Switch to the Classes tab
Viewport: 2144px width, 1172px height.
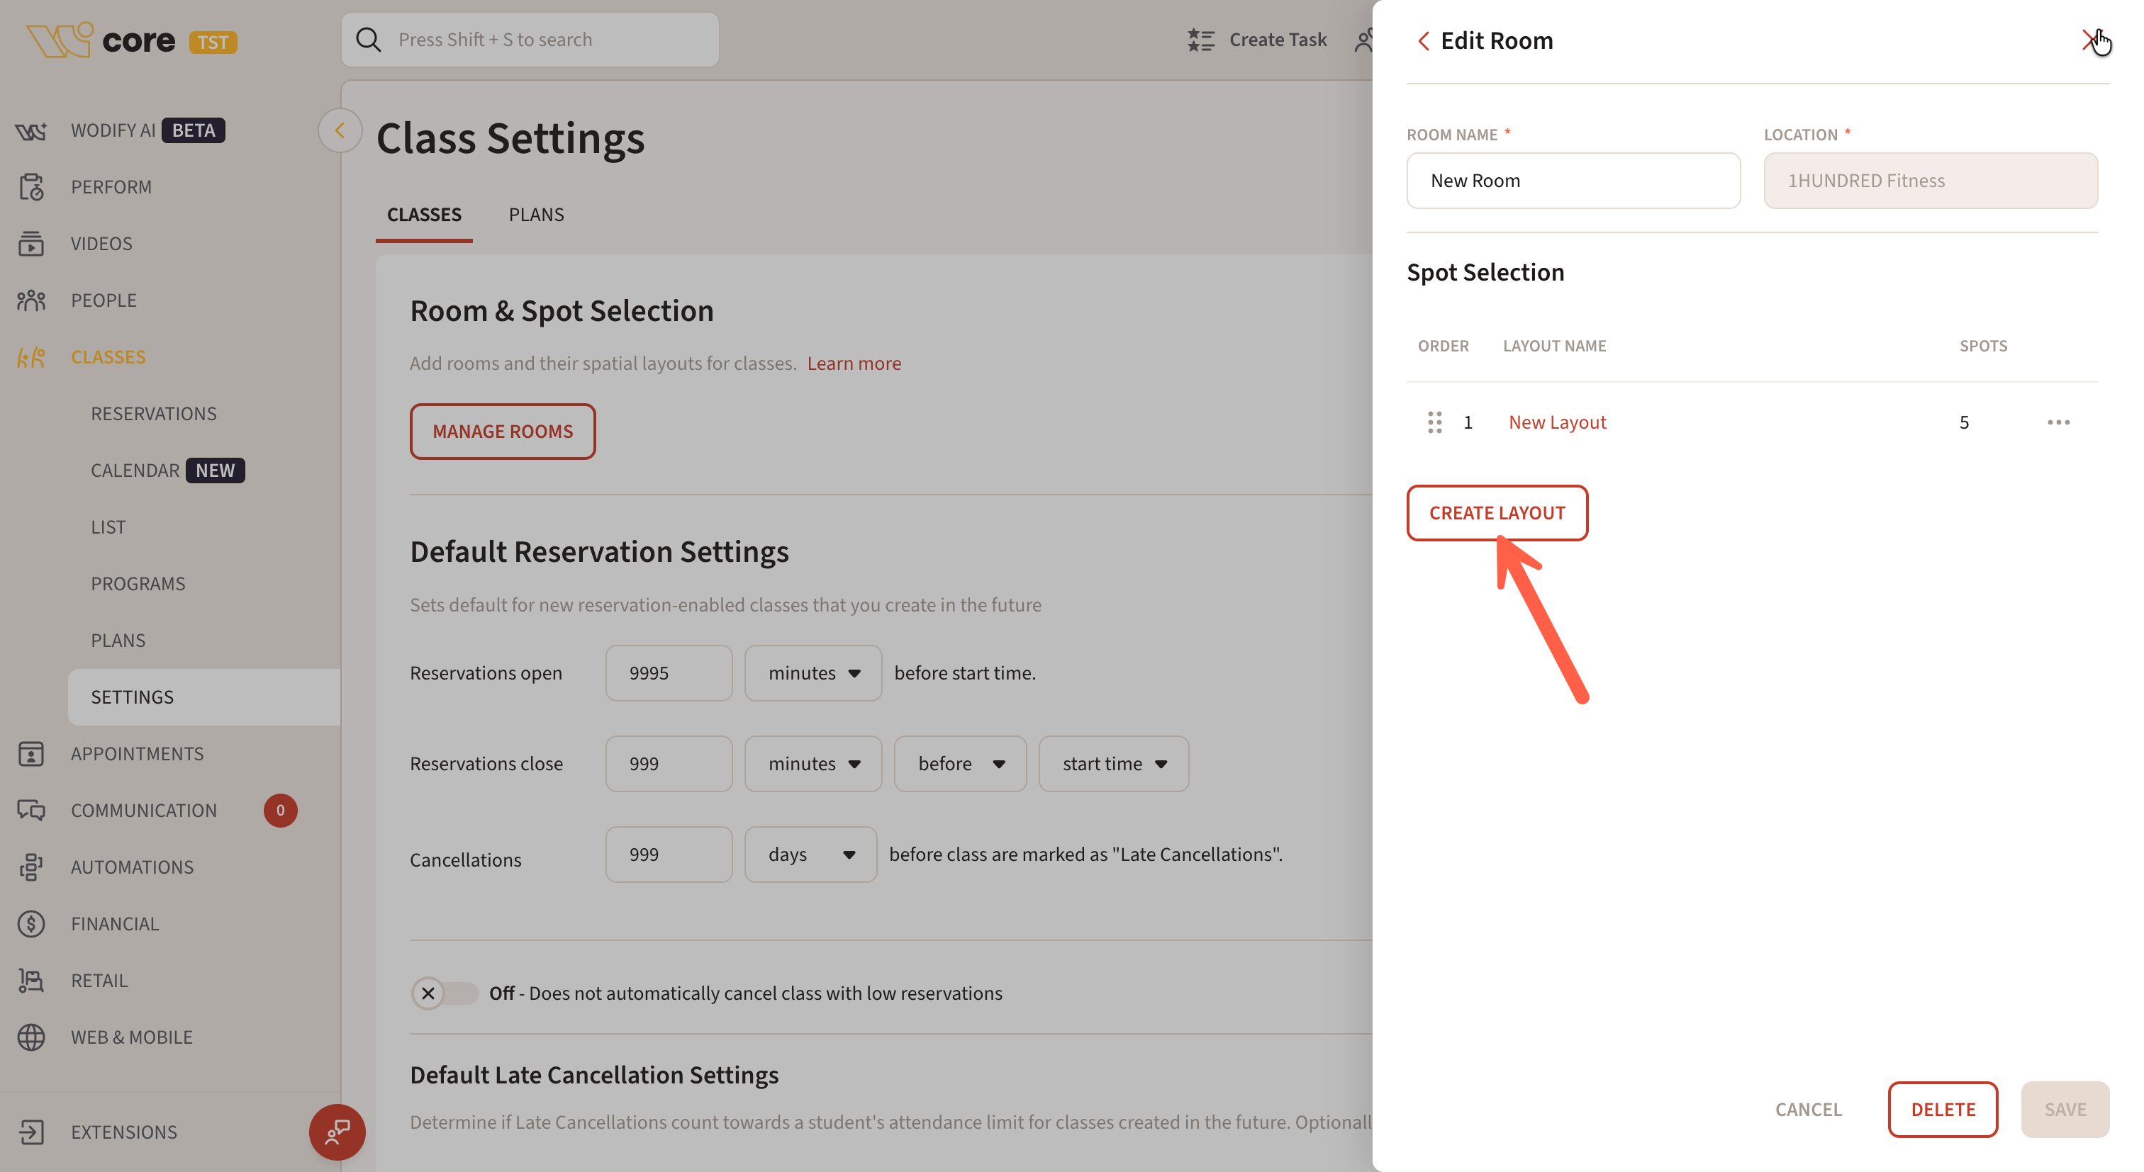[x=424, y=215]
